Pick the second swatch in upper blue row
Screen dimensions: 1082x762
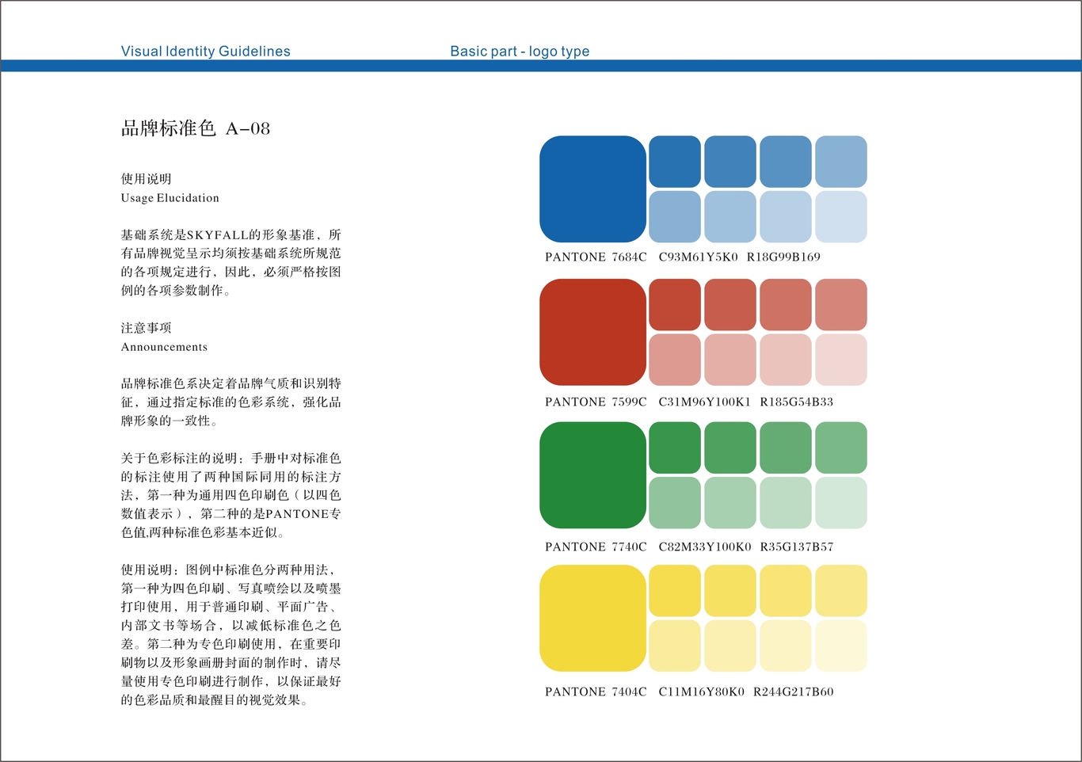pyautogui.click(x=730, y=162)
